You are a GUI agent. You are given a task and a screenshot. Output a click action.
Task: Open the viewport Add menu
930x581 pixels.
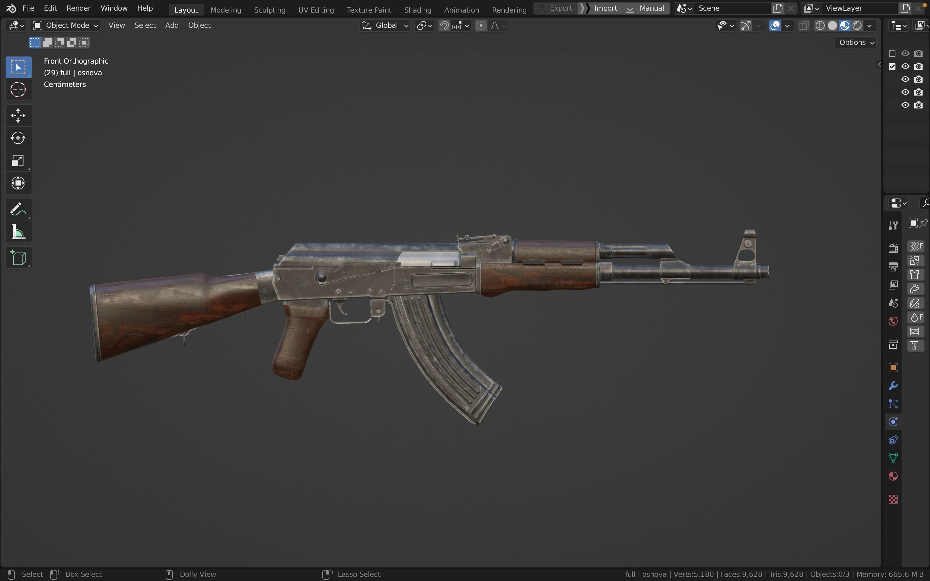pyautogui.click(x=172, y=25)
